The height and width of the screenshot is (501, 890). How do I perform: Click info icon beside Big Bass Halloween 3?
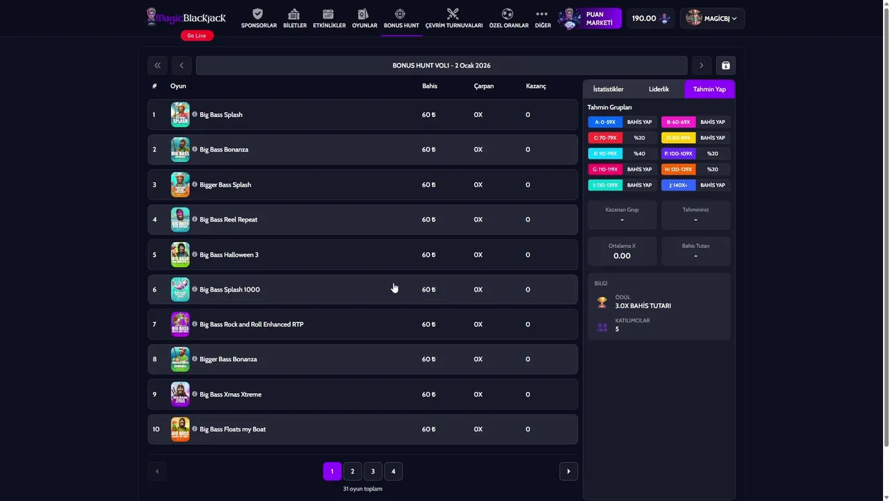pyautogui.click(x=195, y=254)
